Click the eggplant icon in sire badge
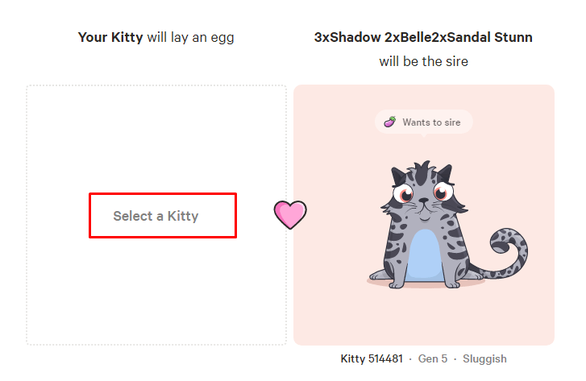Screen dimensions: 586x381 (390, 122)
